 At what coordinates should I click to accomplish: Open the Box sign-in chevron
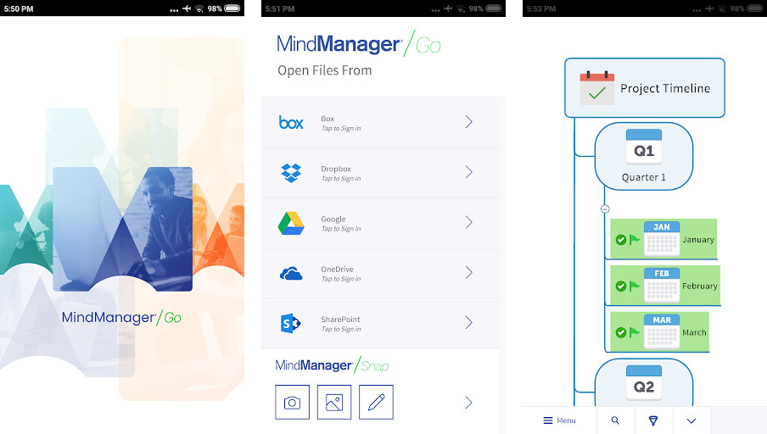tap(468, 122)
